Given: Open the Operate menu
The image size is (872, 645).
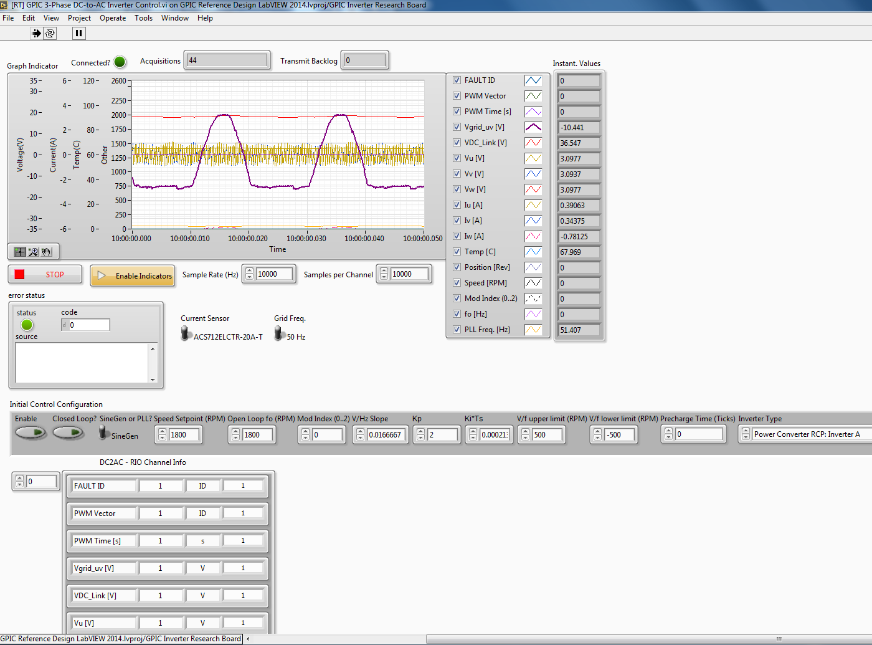Looking at the screenshot, I should (113, 18).
